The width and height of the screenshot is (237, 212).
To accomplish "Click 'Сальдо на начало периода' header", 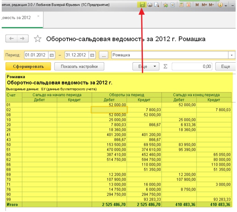I will (x=57, y=95).
